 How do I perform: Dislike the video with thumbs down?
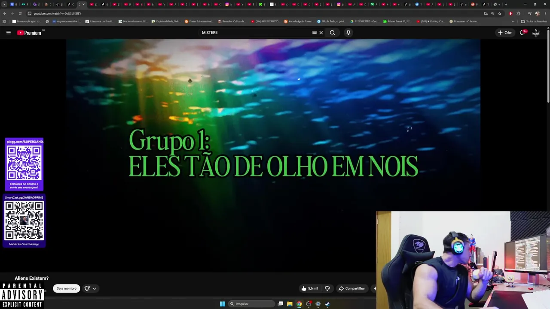click(x=327, y=288)
